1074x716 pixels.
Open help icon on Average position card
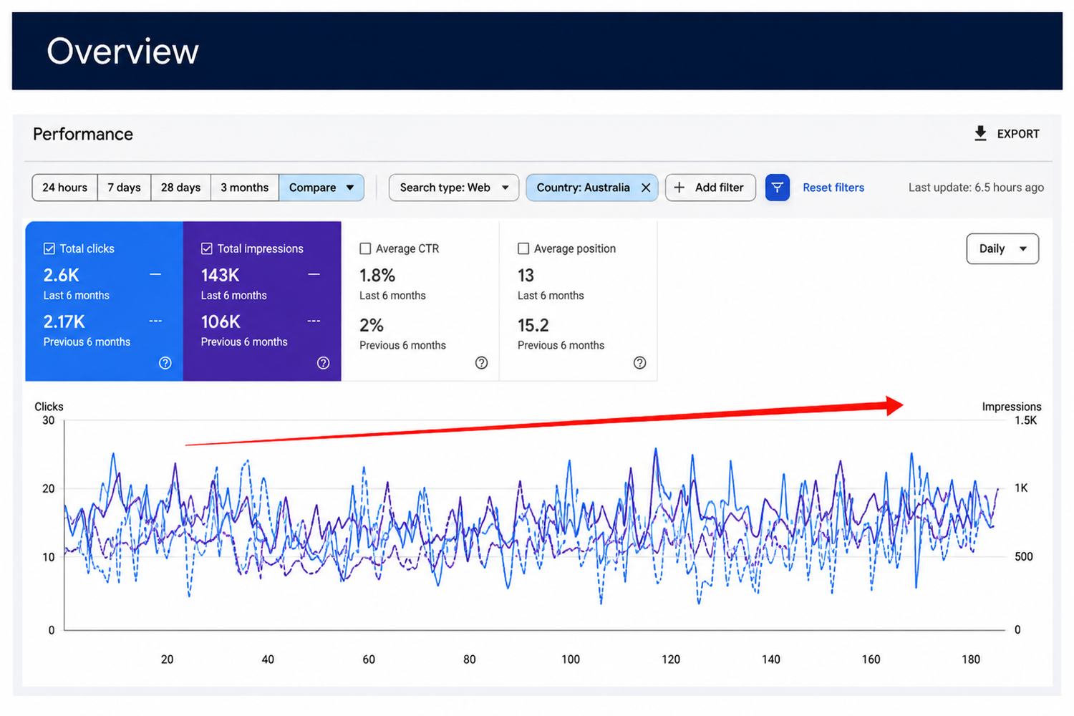(640, 363)
